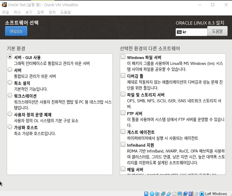This screenshot has width=232, height=196.
Task: Maximize the VirtualBox window
Action: [213, 5]
